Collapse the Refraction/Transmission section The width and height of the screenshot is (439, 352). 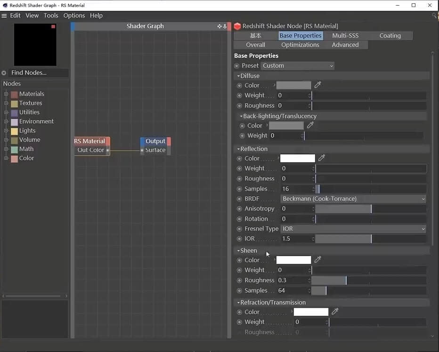238,303
